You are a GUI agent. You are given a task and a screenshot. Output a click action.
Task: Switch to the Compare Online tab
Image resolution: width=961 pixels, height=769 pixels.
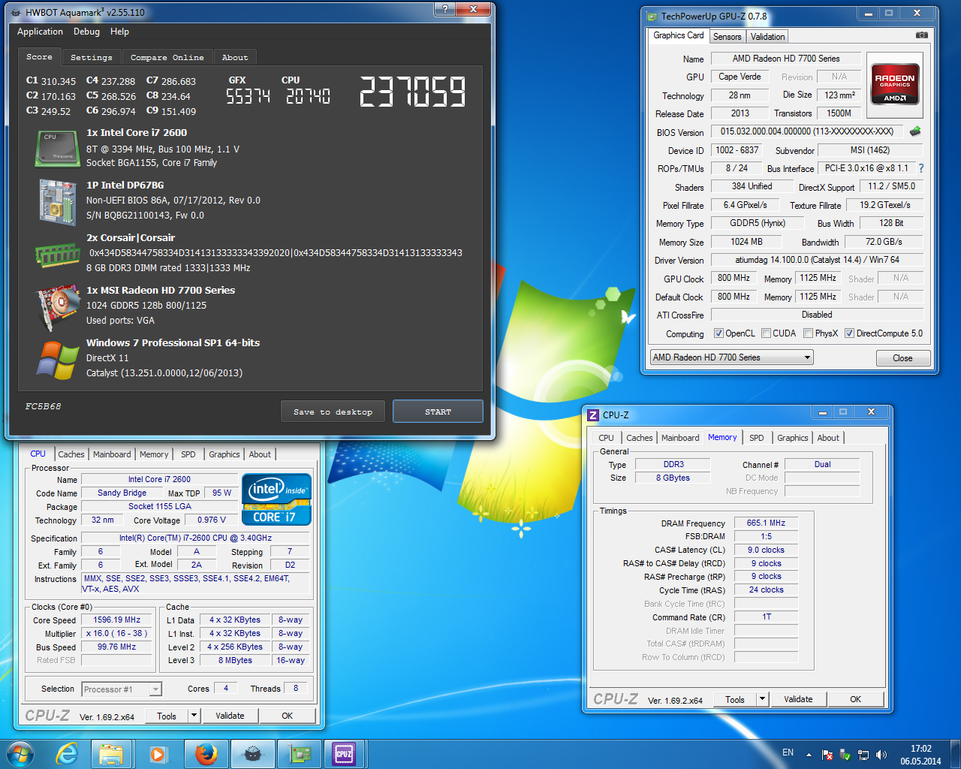167,58
